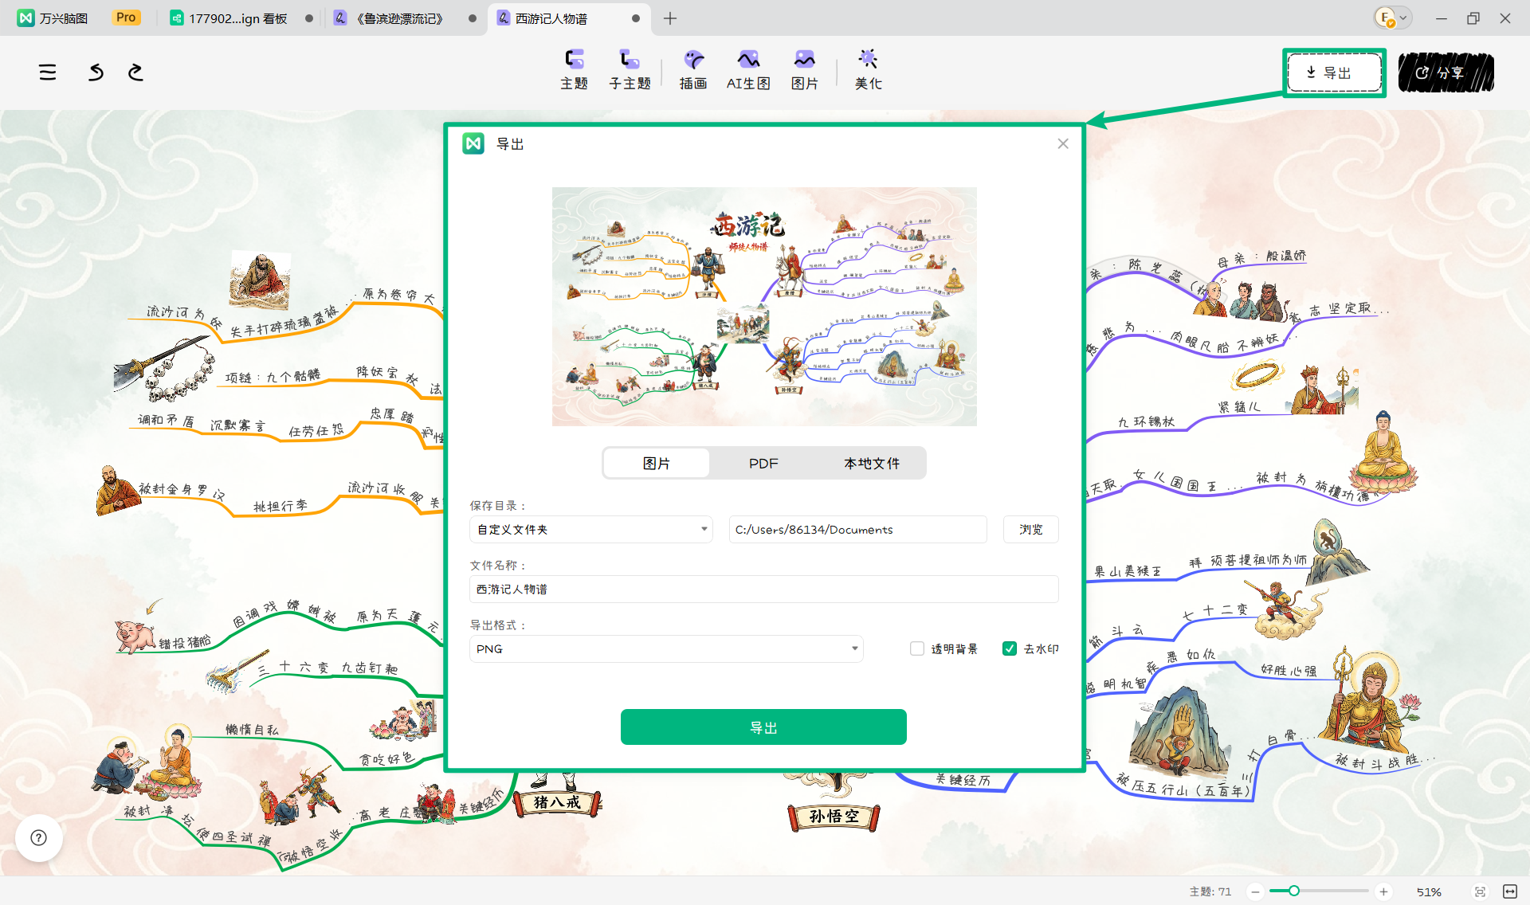Insert a picture (图片)
Viewport: 1530px width, 905px height.
805,69
